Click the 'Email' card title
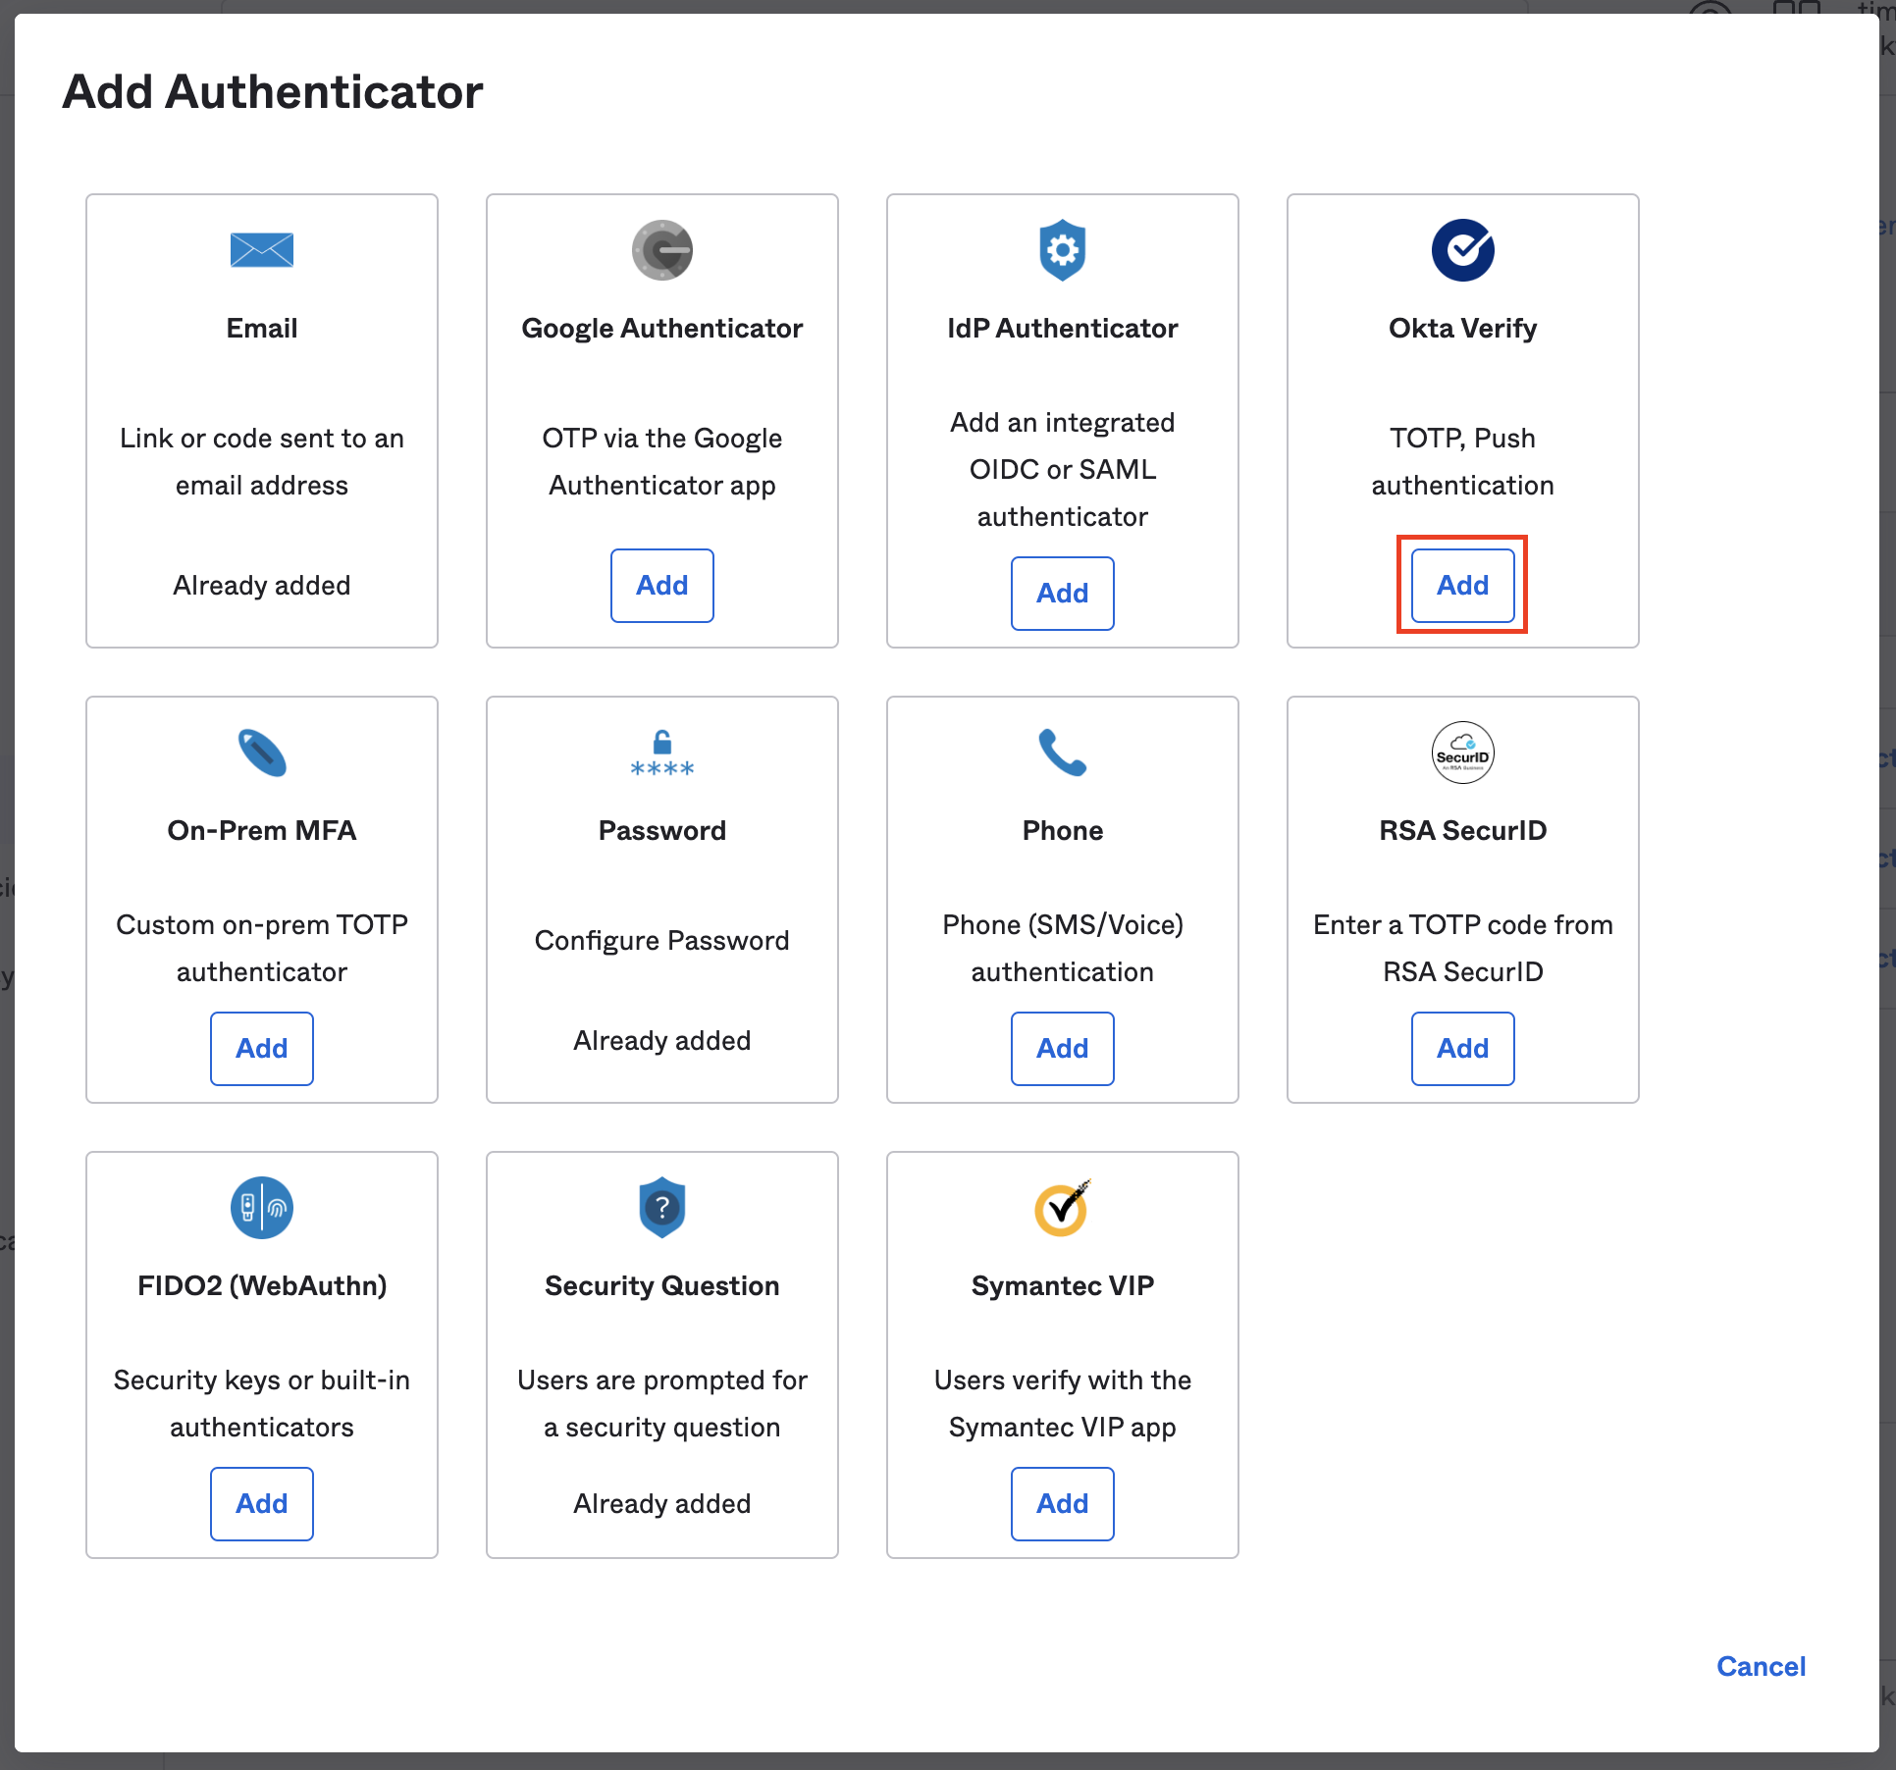Viewport: 1896px width, 1770px height. (x=262, y=329)
